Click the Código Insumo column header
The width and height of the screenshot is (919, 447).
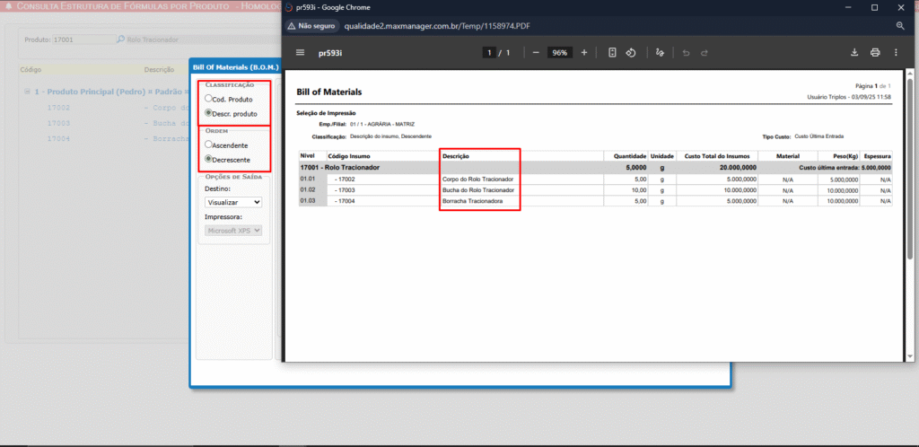pos(349,156)
